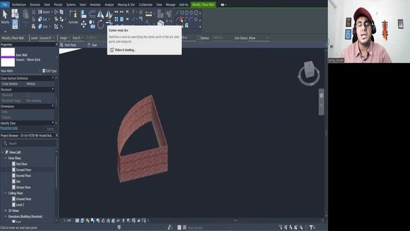Click the Array tool icon
This screenshot has height=231, width=410.
click(117, 19)
